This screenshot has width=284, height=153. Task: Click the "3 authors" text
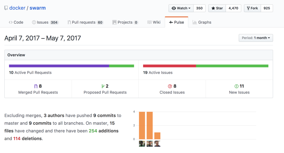click(54, 116)
